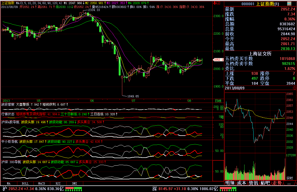Click the small window icon beside the anchor

[219, 3]
